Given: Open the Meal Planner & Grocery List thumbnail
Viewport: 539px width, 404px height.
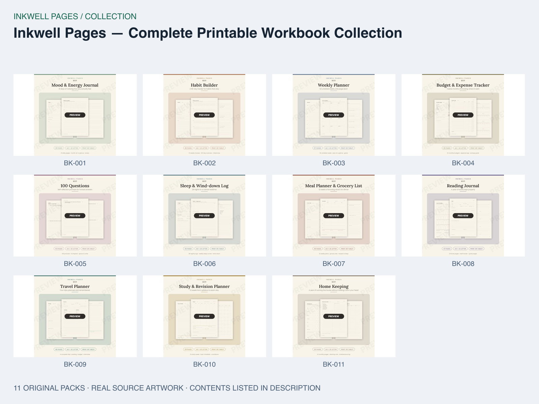Looking at the screenshot, I should click(x=334, y=215).
